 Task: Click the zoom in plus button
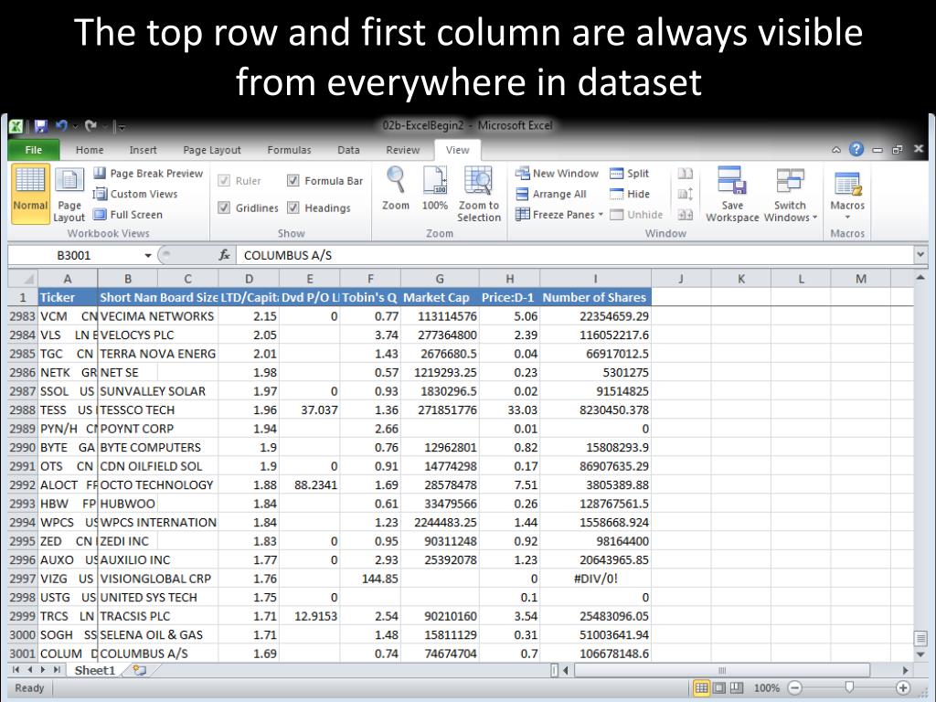point(903,687)
